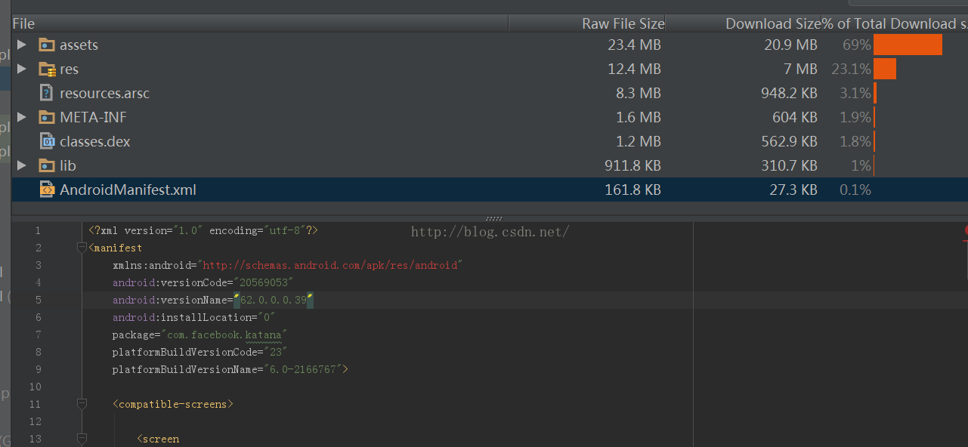This screenshot has width=968, height=447.
Task: Sort by Download Size column header
Action: pos(772,24)
